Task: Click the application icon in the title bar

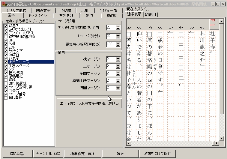Action: (x=3, y=3)
